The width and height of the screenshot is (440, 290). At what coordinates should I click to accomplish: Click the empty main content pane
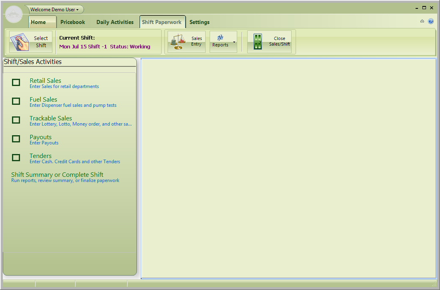[288, 168]
